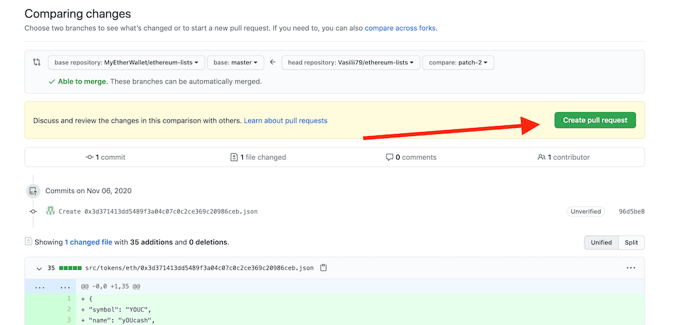681x325 pixels.
Task: Click the Able to merge status text
Action: coord(82,82)
